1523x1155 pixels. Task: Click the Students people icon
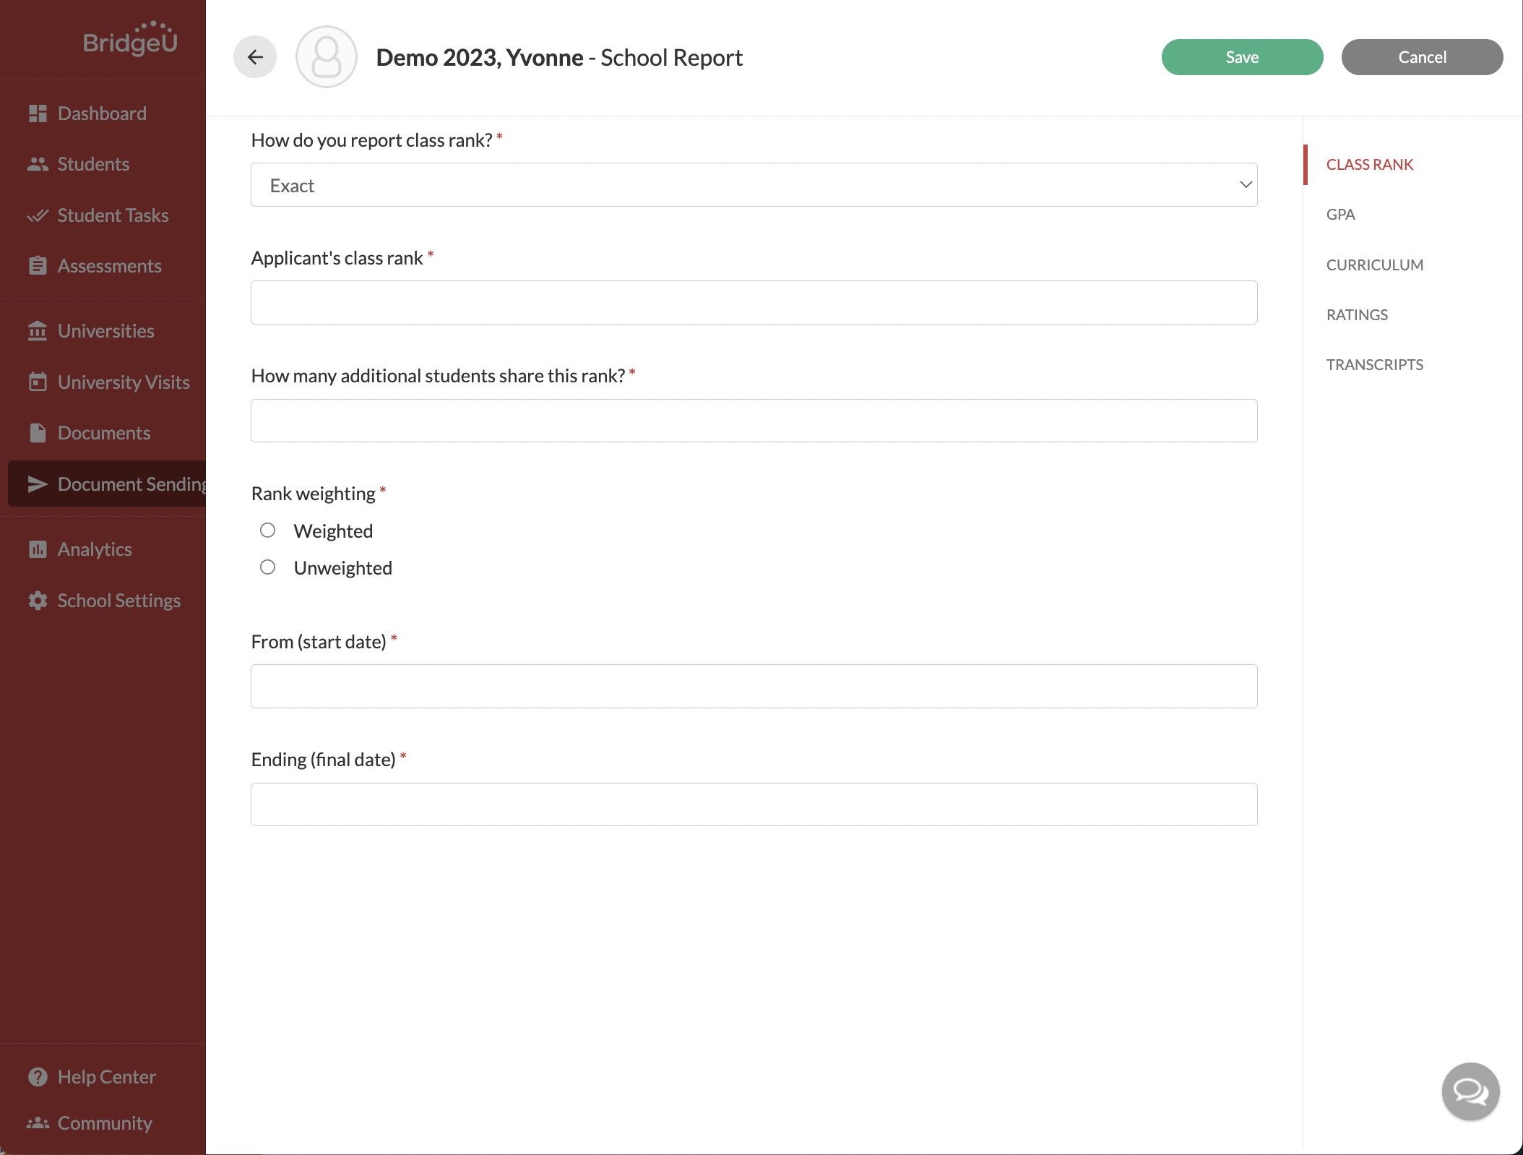[x=38, y=164]
